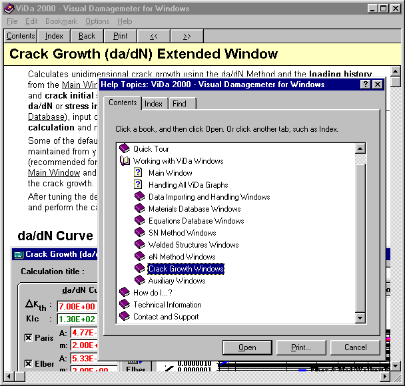The image size is (405, 386).
Task: Click the Quick Tour book icon
Action: click(x=125, y=148)
